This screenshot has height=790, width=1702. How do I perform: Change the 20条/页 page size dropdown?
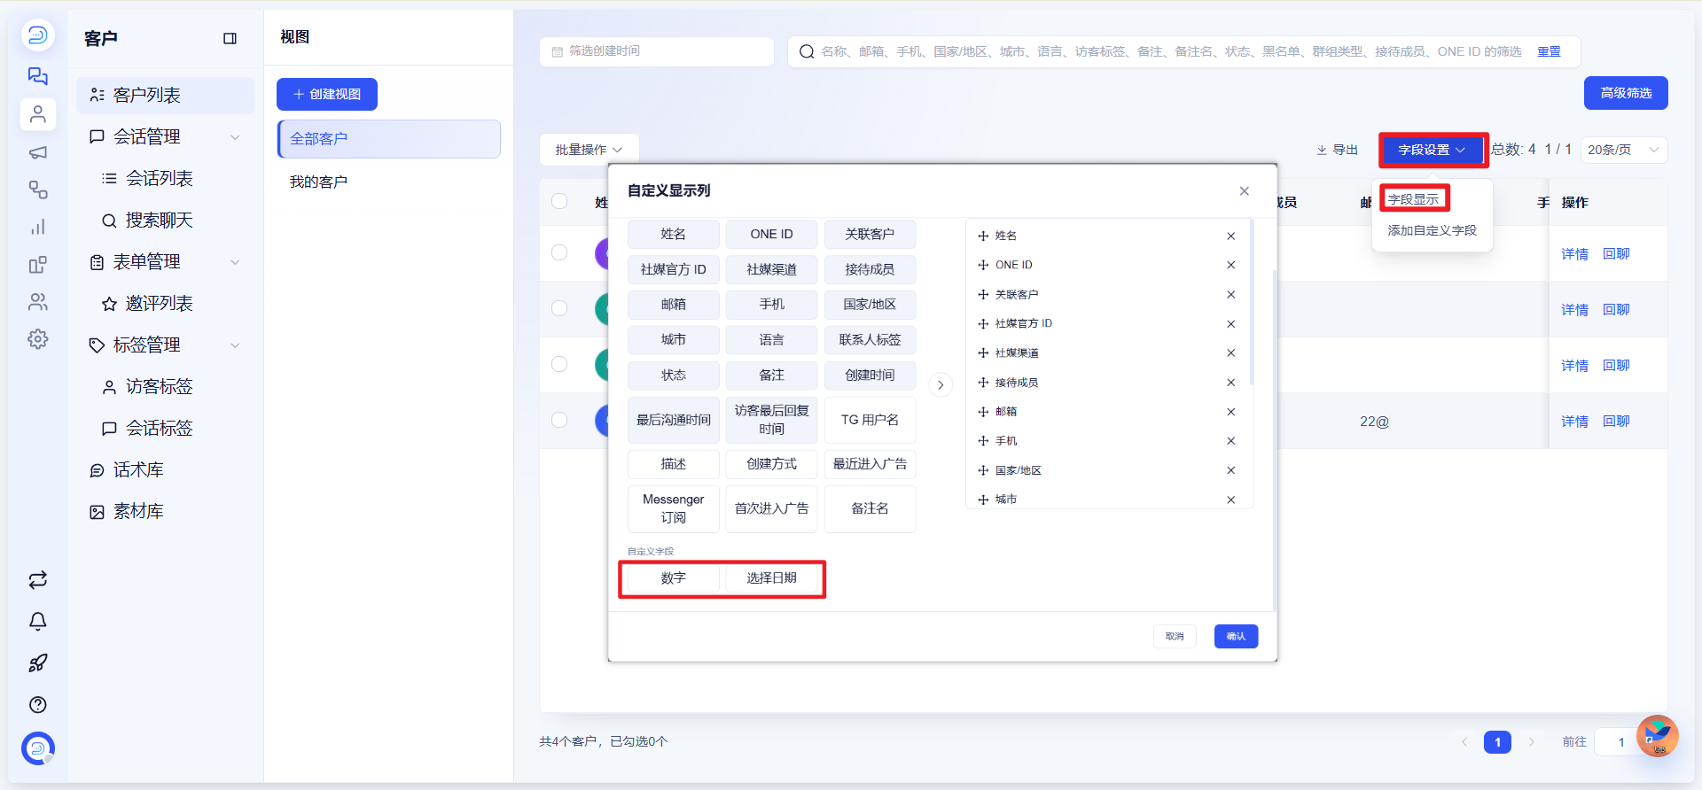click(x=1623, y=150)
